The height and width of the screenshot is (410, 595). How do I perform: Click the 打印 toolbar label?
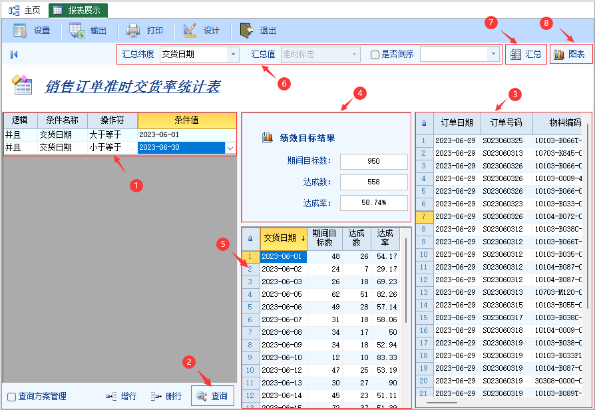[155, 31]
